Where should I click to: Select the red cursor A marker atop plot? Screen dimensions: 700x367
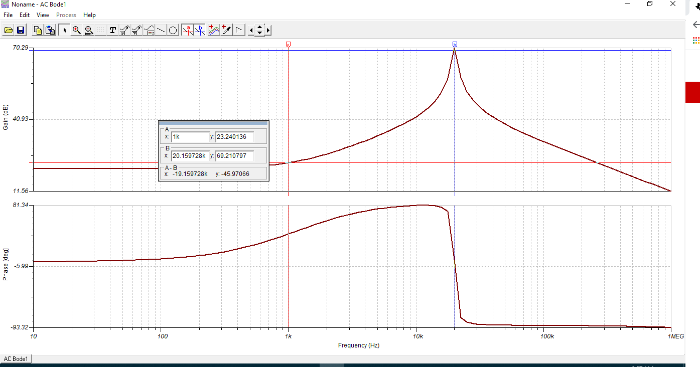coord(288,44)
